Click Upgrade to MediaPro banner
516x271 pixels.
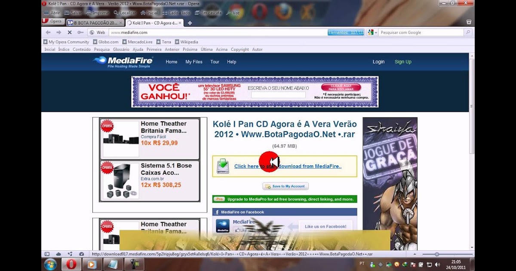tap(285, 199)
